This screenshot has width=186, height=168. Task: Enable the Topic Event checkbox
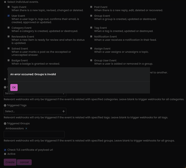9,7
